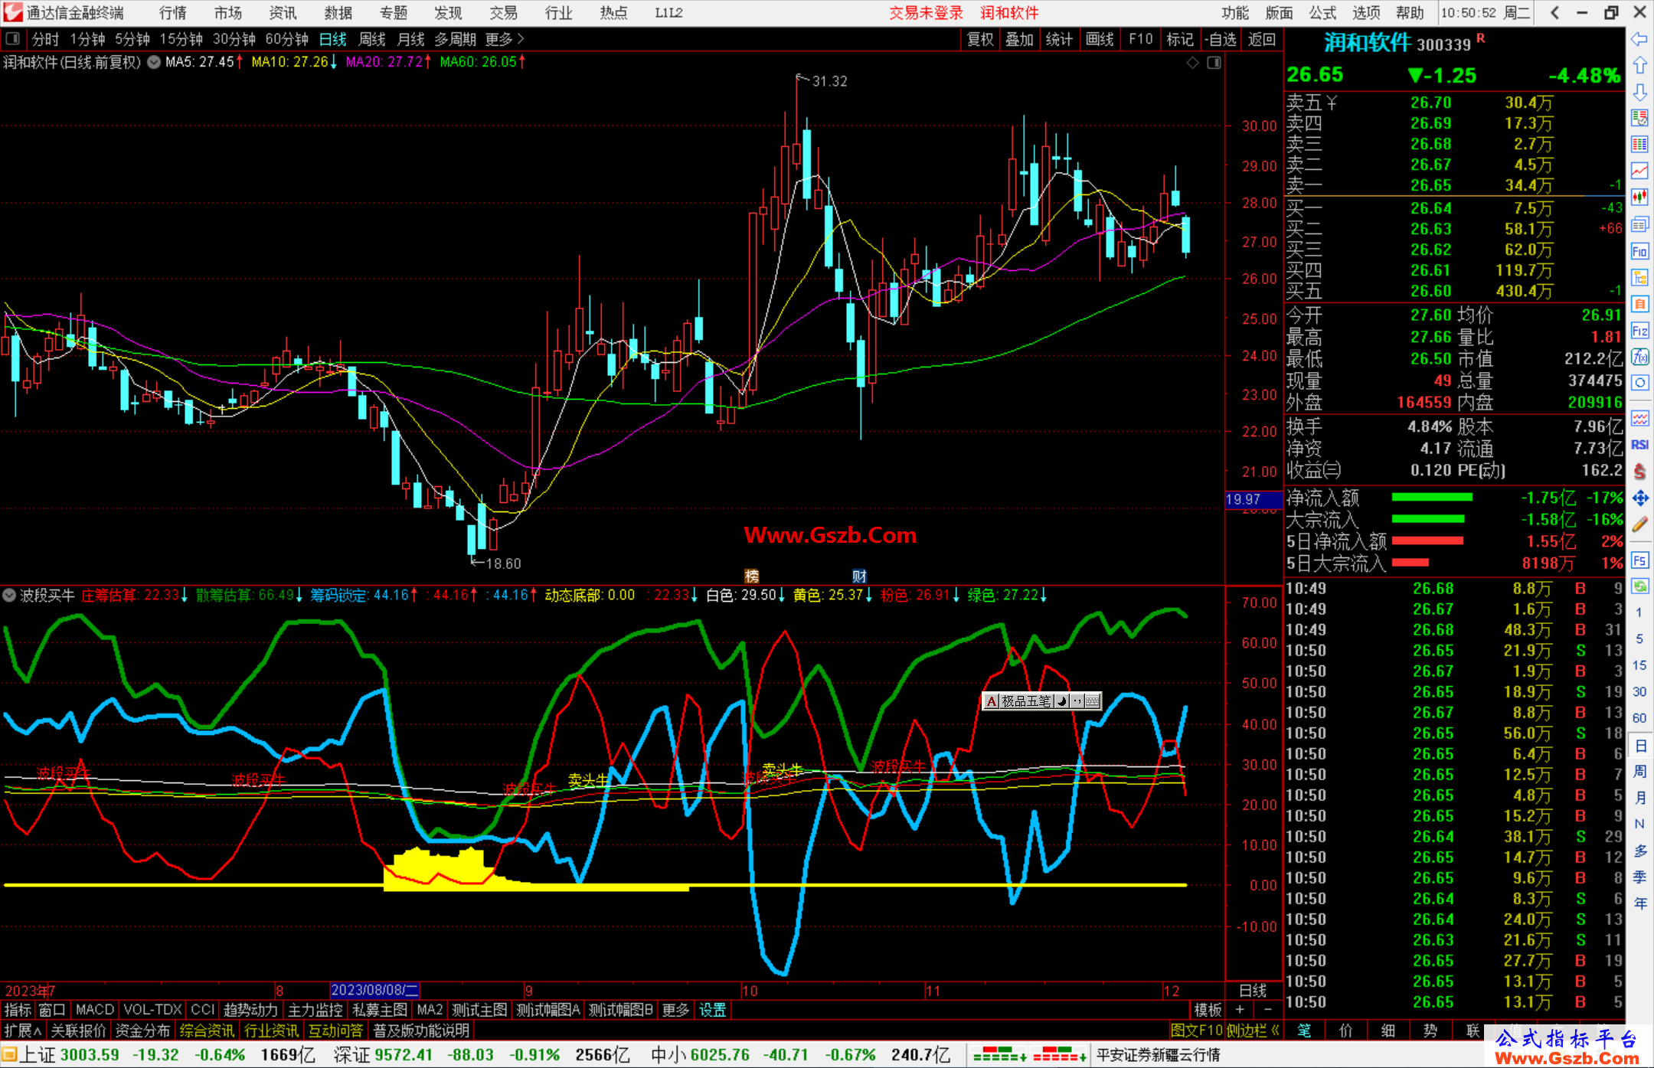Screen dimensions: 1654x1068
Task: Click the small panel icon left of 分时
Action: click(x=12, y=39)
